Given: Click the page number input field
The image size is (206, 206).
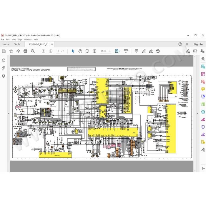Looking at the screenshot, I should pyautogui.click(x=58, y=51).
